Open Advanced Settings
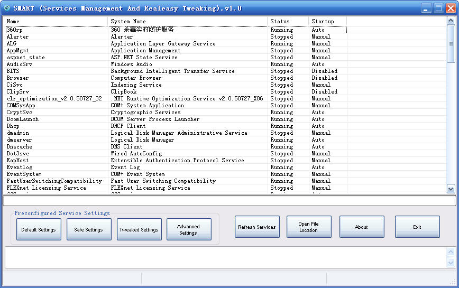 (x=189, y=230)
